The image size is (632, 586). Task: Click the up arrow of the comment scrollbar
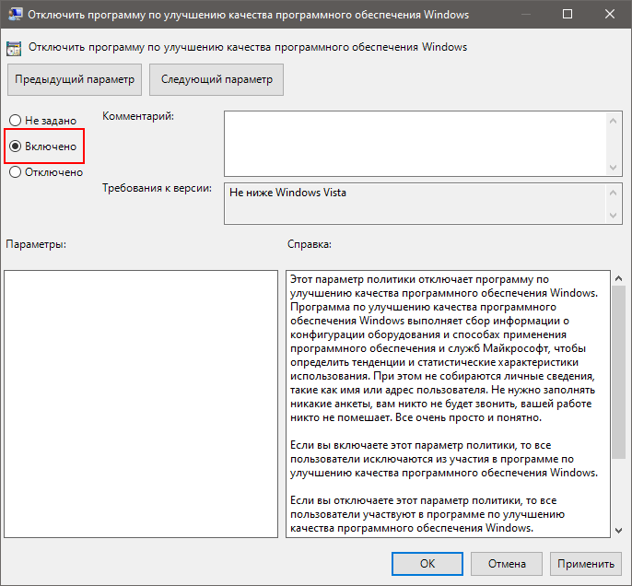tap(615, 119)
